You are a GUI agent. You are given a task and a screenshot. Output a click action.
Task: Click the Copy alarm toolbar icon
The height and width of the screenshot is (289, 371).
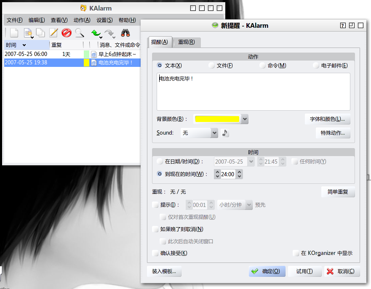pyautogui.click(x=40, y=33)
